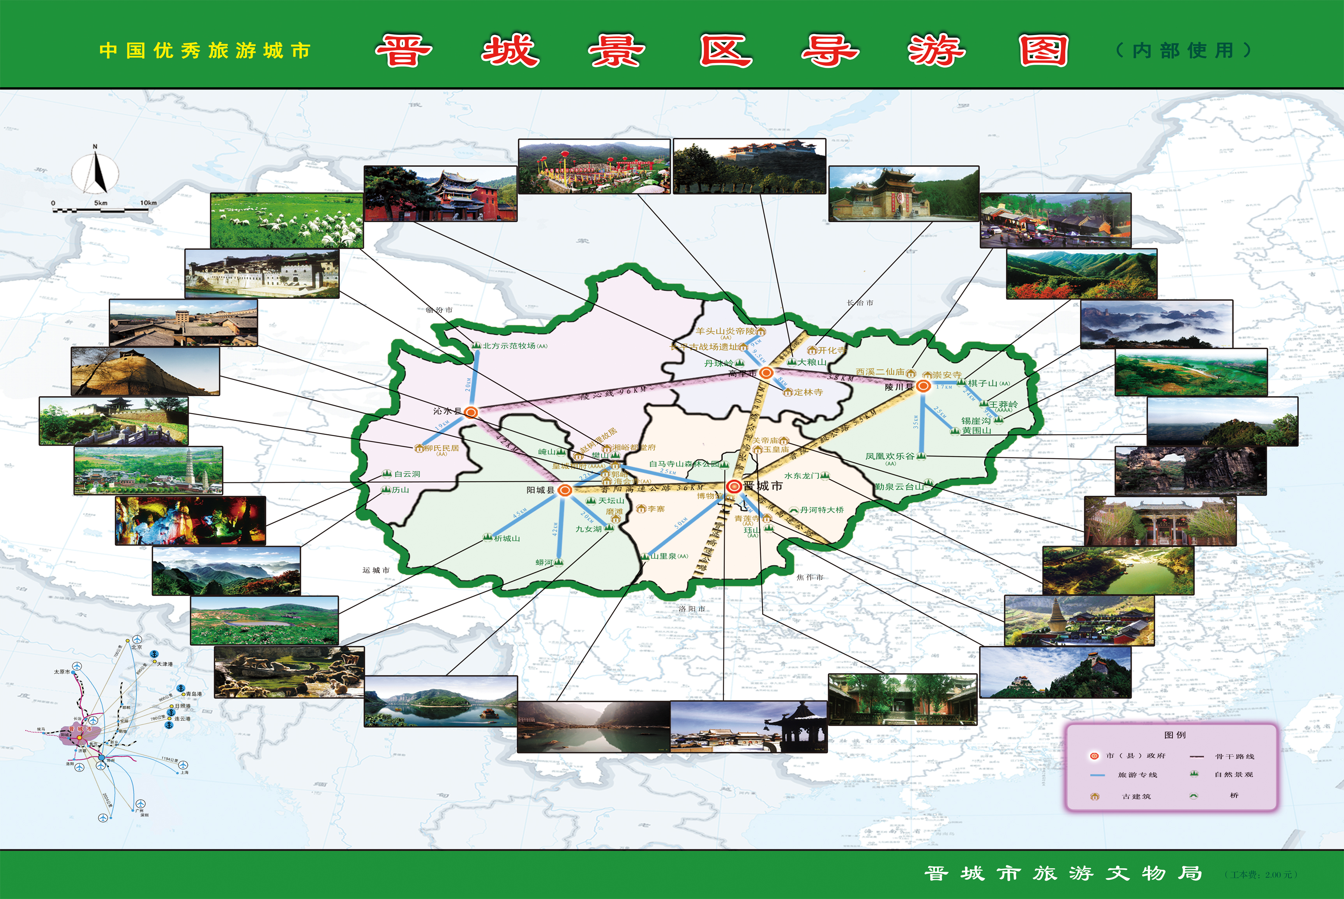Click the 王莽岭 (AAAA) label
1344x899 pixels.
pyautogui.click(x=1003, y=406)
